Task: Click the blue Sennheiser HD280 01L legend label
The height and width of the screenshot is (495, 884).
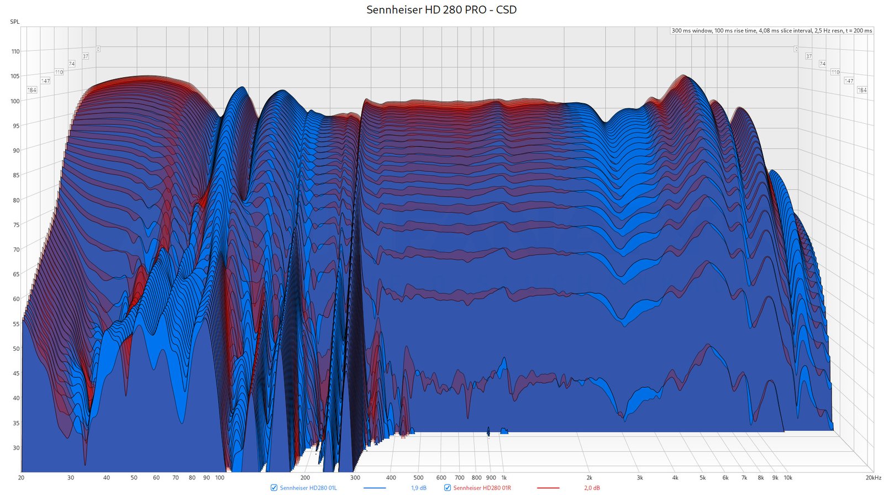Action: [308, 488]
